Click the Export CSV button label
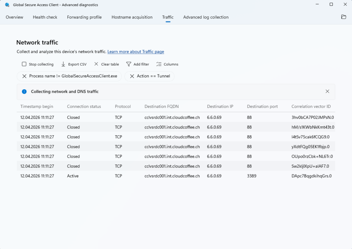Viewport: 352px width, 249px height. [77, 64]
